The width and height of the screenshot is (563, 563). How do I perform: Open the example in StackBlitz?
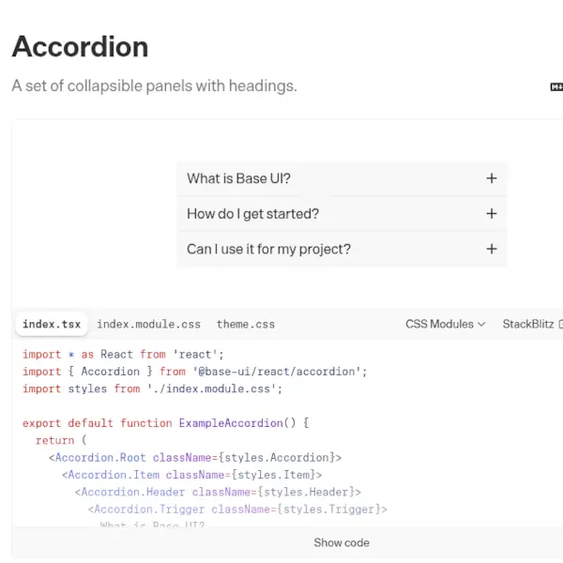click(x=528, y=324)
